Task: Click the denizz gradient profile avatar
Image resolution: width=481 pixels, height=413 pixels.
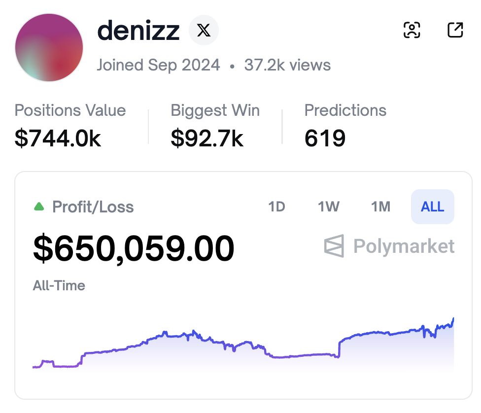Action: (49, 48)
